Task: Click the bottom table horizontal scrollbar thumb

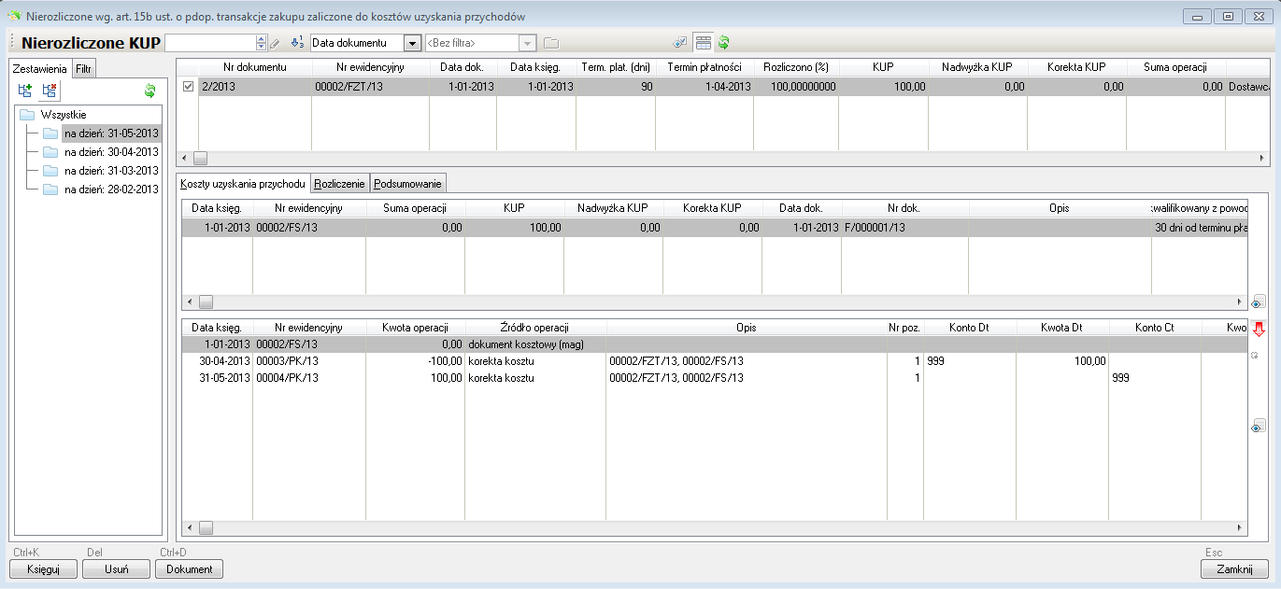Action: coord(205,528)
